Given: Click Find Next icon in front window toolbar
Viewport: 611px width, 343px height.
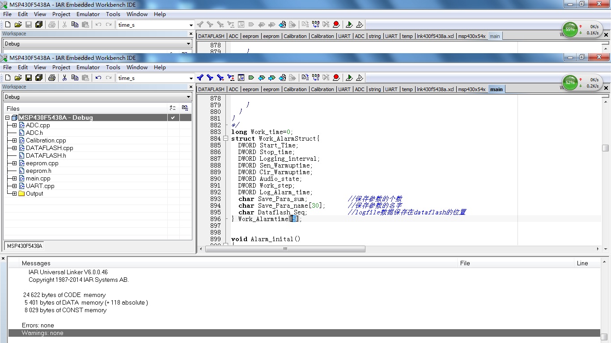Looking at the screenshot, I should [x=210, y=78].
